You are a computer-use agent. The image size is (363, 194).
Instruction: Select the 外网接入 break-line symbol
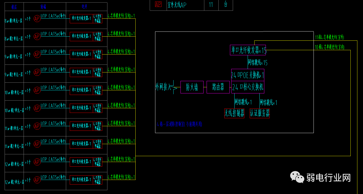175,87
